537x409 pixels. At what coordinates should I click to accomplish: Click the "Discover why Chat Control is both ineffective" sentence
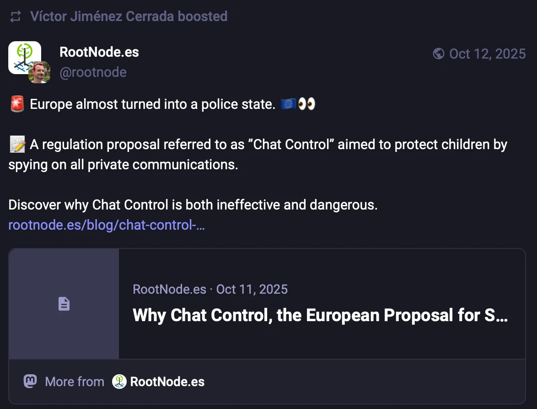point(193,205)
